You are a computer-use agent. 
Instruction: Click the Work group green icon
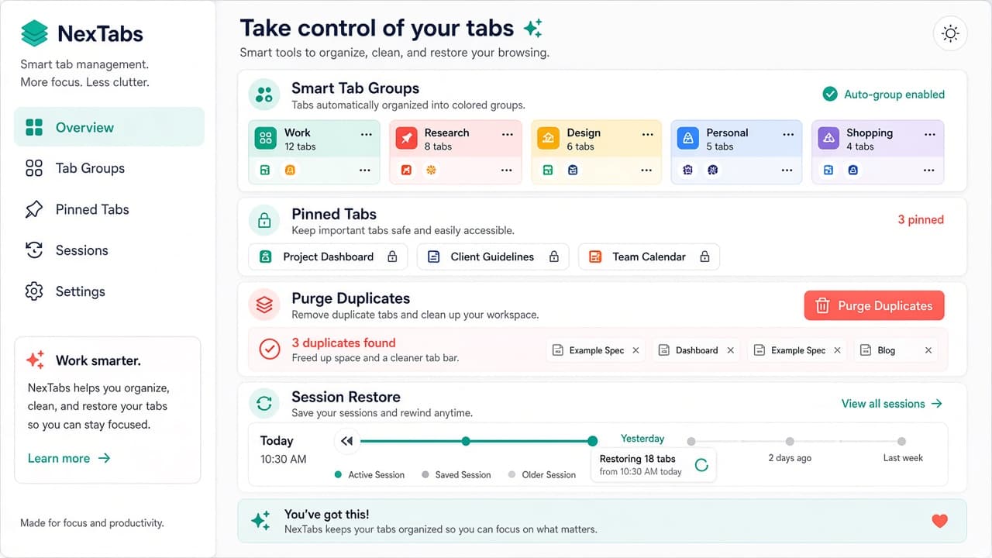(266, 138)
